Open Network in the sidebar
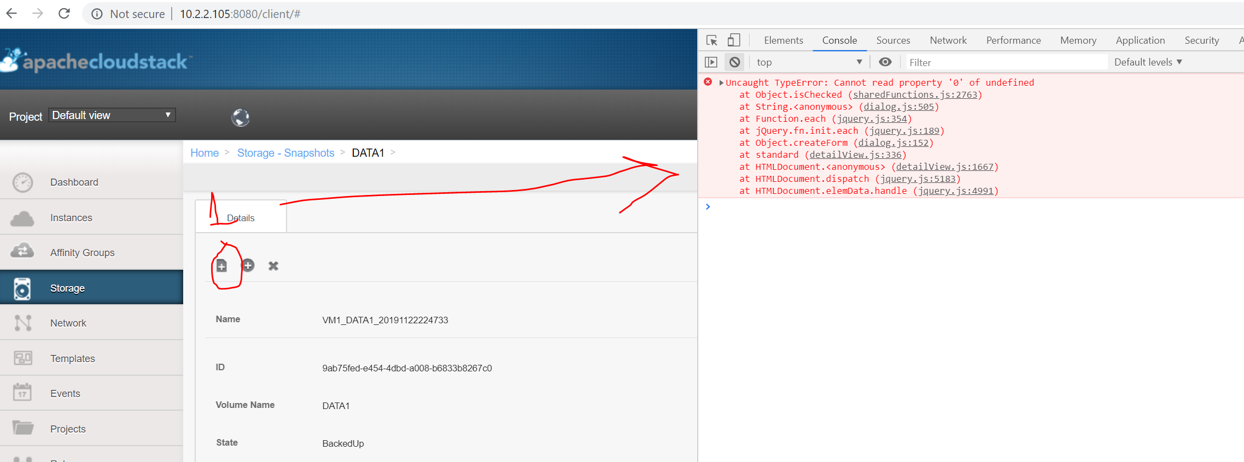 click(x=91, y=323)
